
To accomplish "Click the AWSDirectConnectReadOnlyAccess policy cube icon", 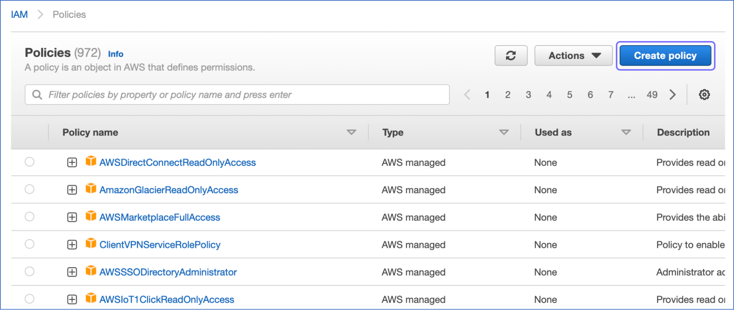I will 91,161.
